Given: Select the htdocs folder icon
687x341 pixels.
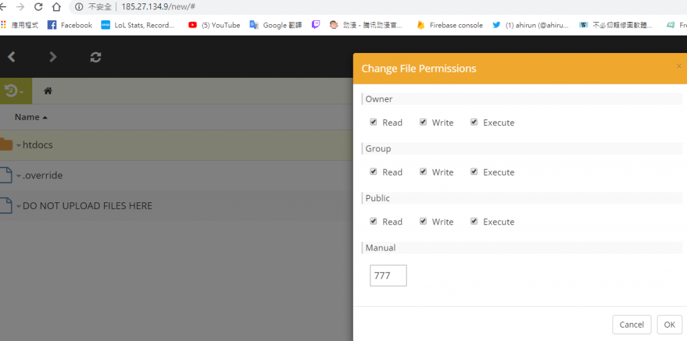Looking at the screenshot, I should point(5,144).
